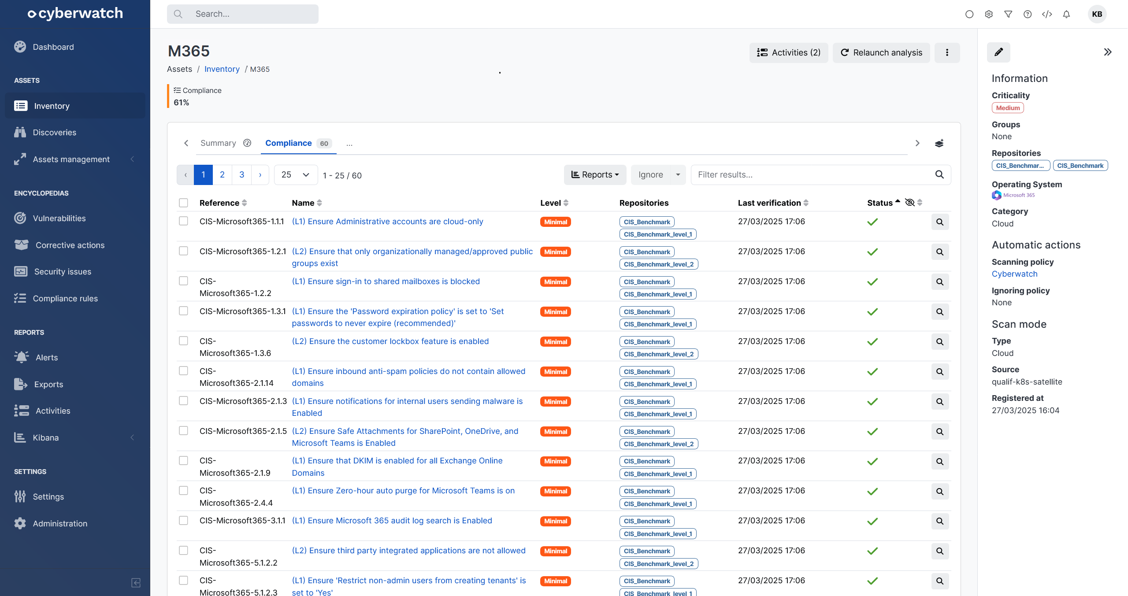
Task: Collapse sidebar using the bottom-left arrow icon
Action: 136,583
